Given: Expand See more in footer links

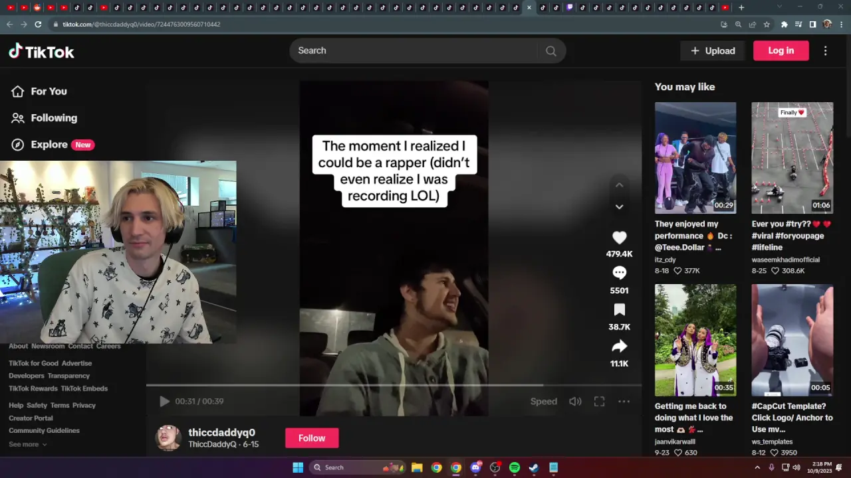Looking at the screenshot, I should (27, 444).
